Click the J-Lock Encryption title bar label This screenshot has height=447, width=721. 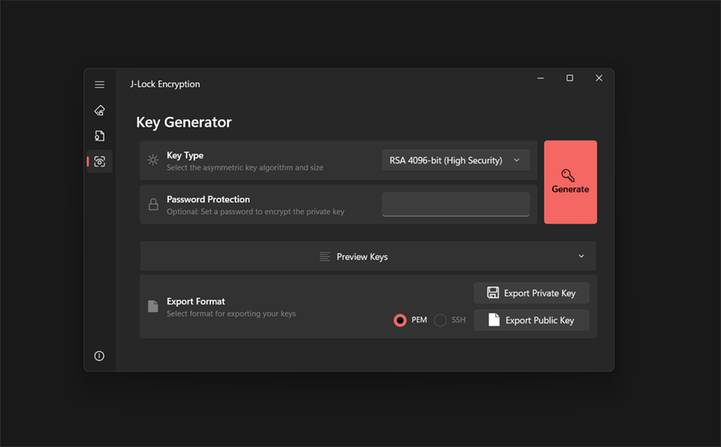coord(164,83)
